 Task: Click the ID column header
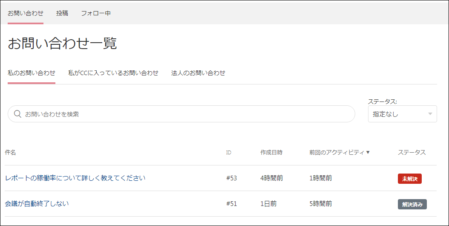pos(229,152)
